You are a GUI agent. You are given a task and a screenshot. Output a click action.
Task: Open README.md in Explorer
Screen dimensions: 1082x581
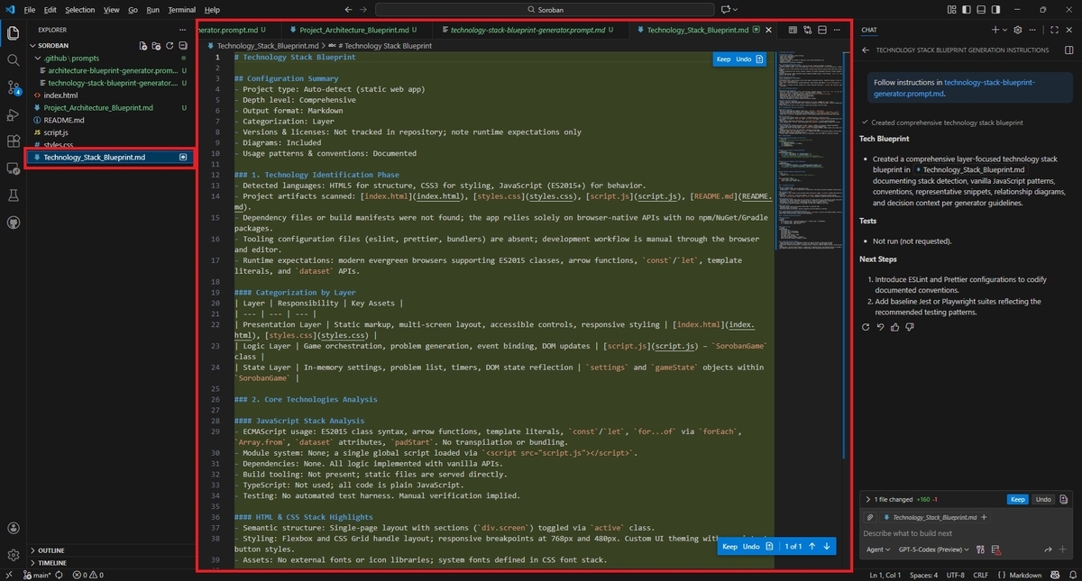[63, 120]
